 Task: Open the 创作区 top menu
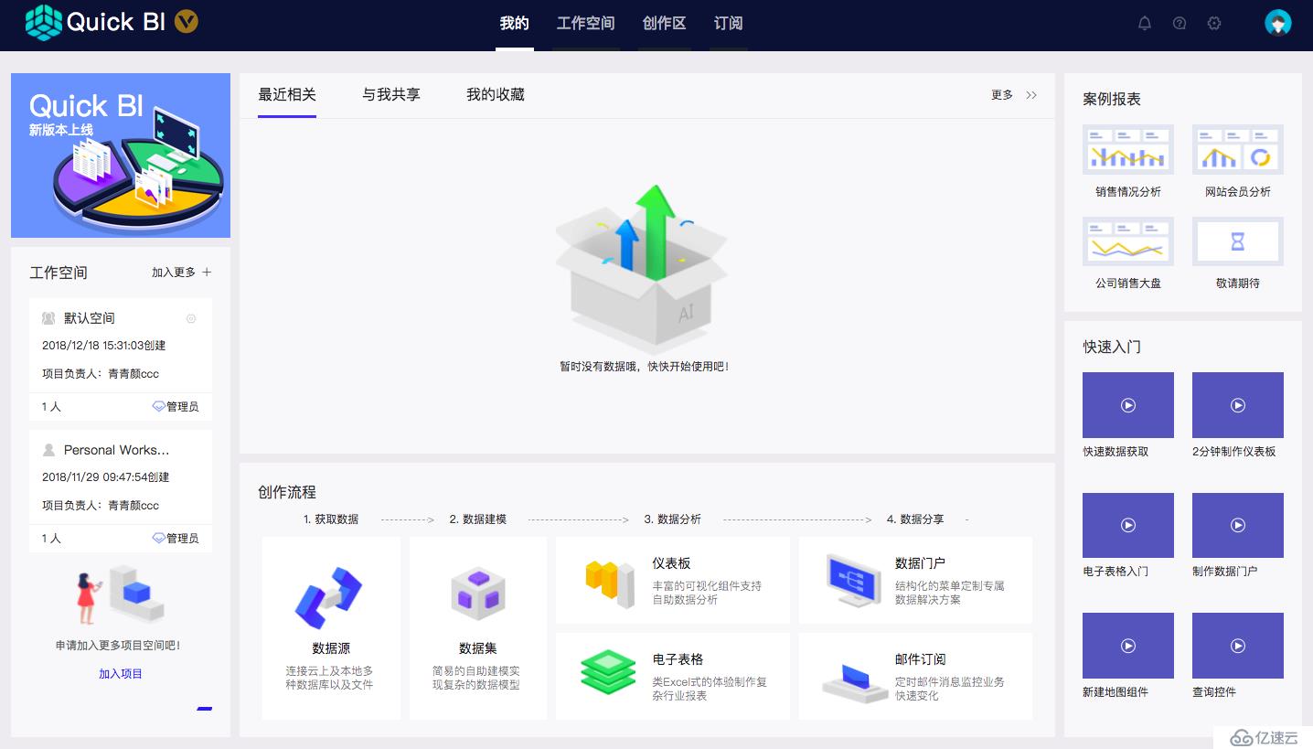click(x=665, y=23)
